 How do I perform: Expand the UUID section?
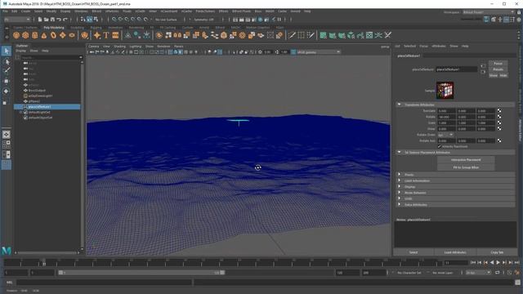400,198
